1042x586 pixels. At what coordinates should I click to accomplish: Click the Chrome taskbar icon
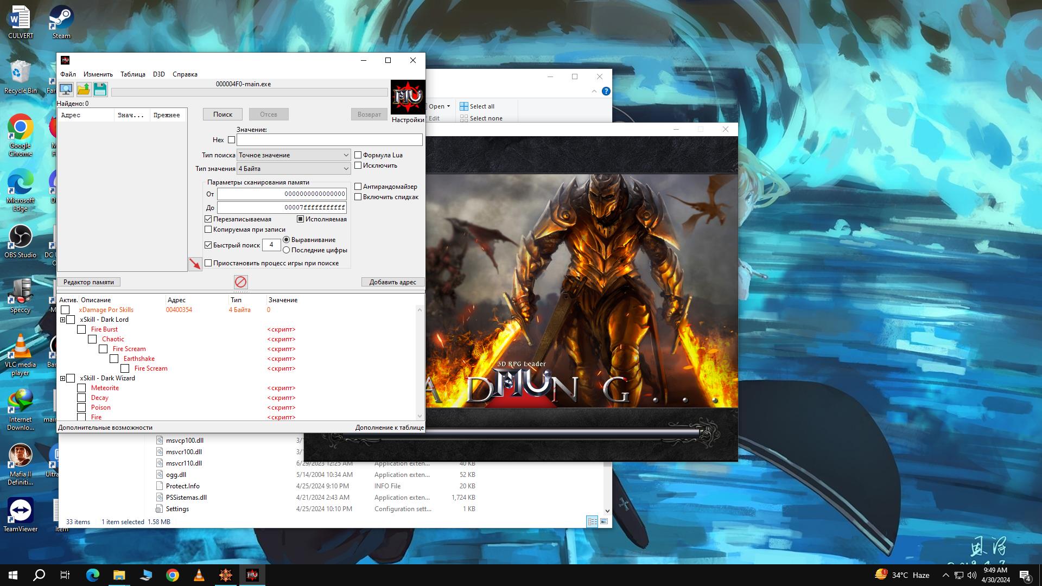coord(173,575)
